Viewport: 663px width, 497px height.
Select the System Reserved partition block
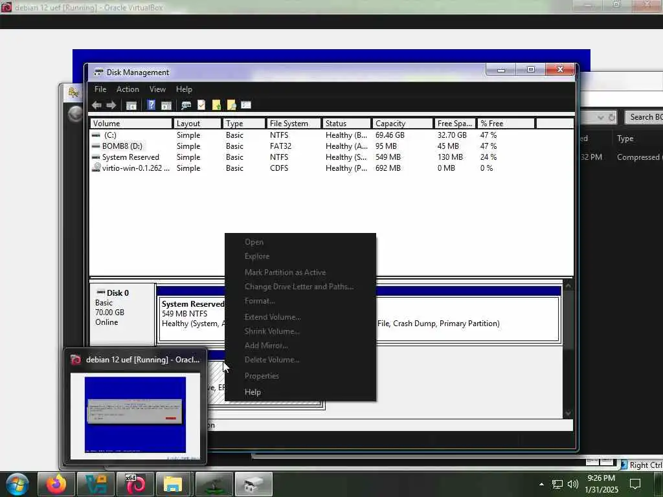tap(192, 318)
